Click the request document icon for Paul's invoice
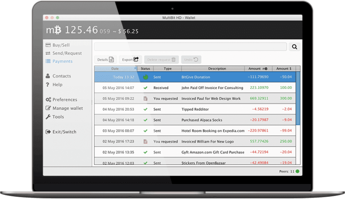The image size is (345, 199). [146, 99]
